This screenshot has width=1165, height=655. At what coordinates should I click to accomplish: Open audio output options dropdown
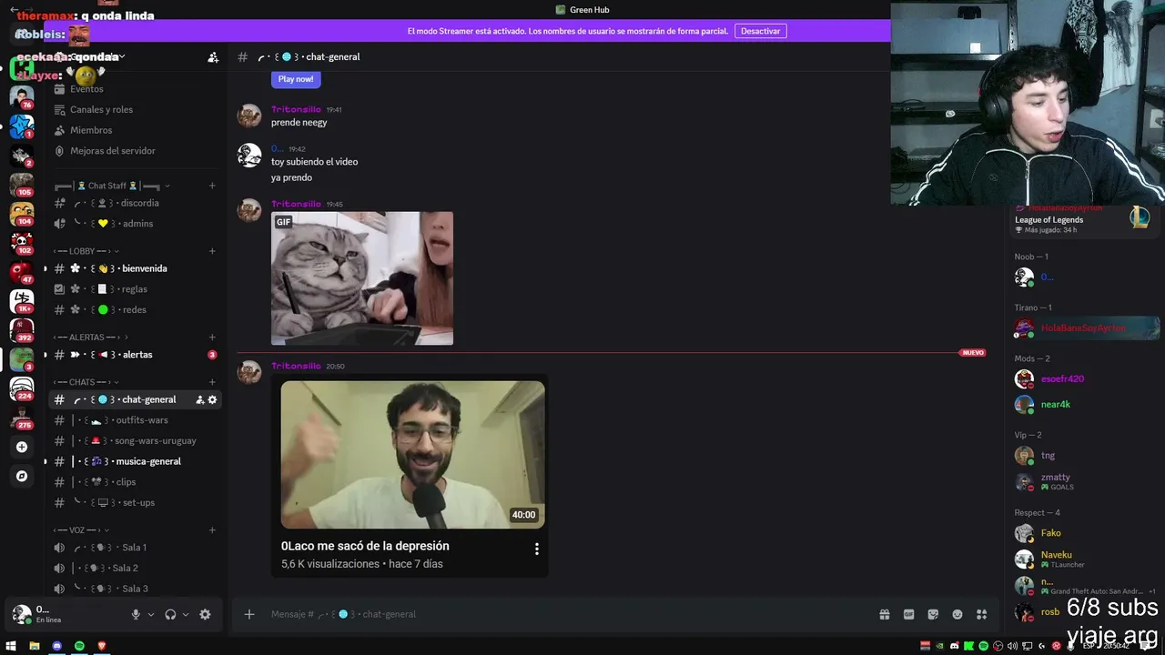[186, 614]
